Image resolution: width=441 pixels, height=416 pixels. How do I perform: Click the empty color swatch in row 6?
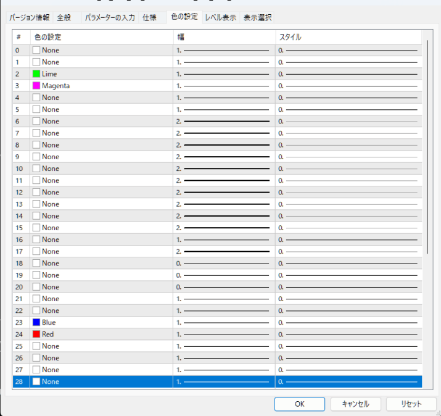pos(36,121)
